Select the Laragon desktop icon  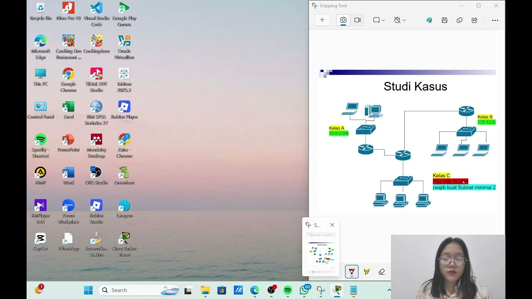(x=124, y=208)
